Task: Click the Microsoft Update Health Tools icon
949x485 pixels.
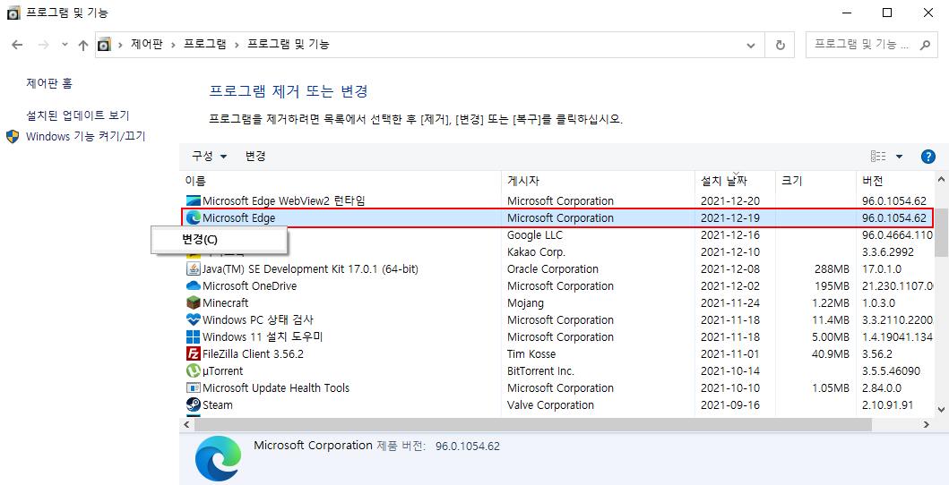Action: tap(193, 387)
